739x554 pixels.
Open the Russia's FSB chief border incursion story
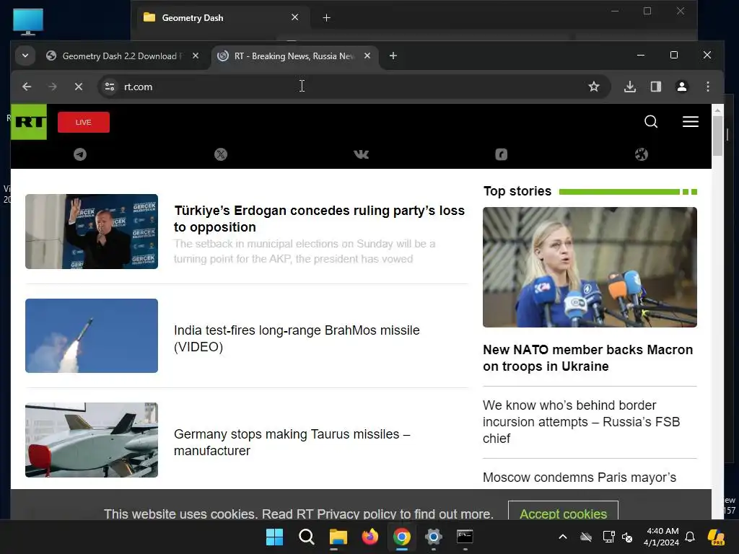(581, 421)
